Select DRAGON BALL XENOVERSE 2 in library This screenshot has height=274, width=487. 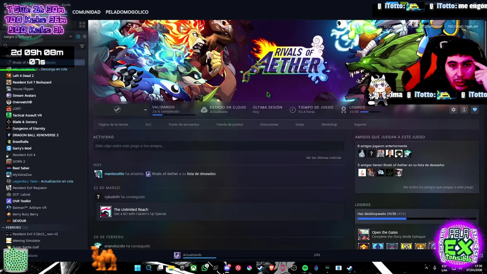(x=35, y=135)
